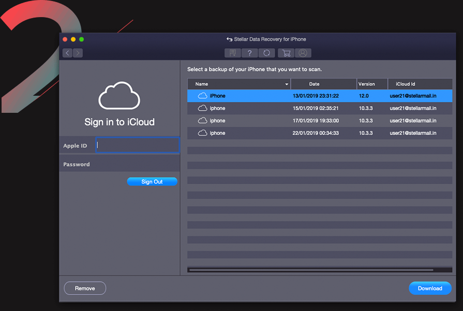Viewport: 463px width, 311px height.
Task: Expand the Name column sort dropdown arrow
Action: click(x=287, y=84)
